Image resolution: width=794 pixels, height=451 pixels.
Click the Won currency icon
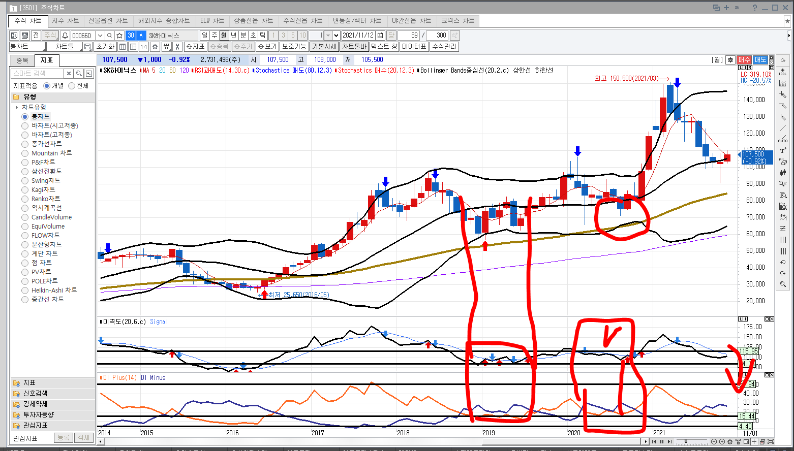point(167,47)
